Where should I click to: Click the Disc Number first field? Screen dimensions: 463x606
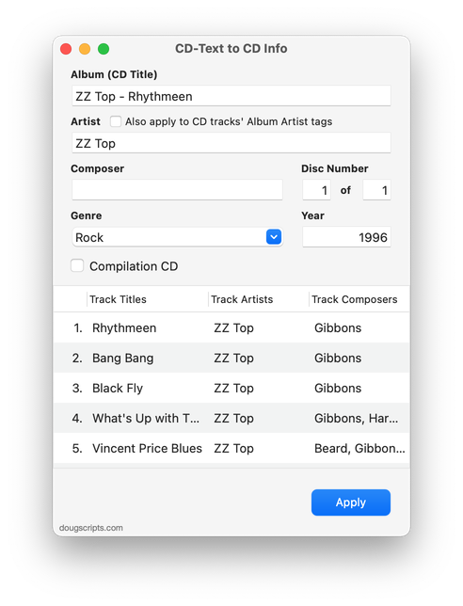(316, 190)
